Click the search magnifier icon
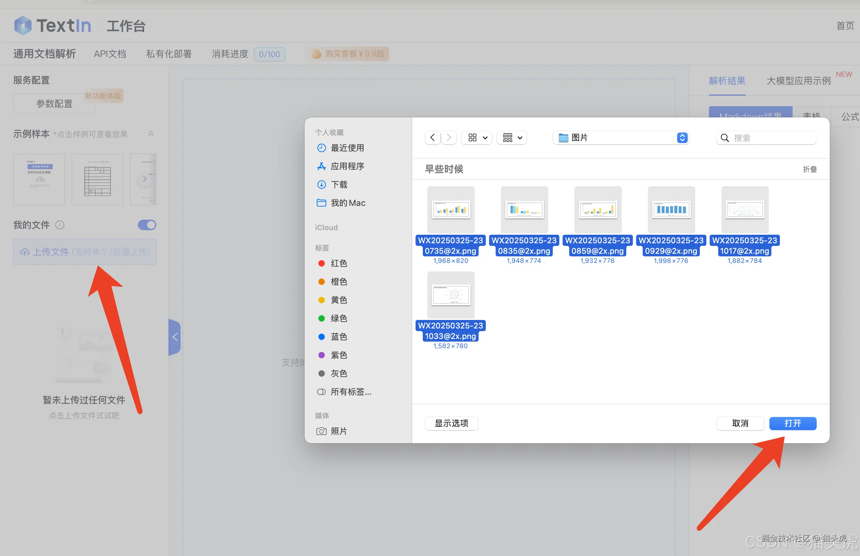The image size is (860, 556). (725, 138)
